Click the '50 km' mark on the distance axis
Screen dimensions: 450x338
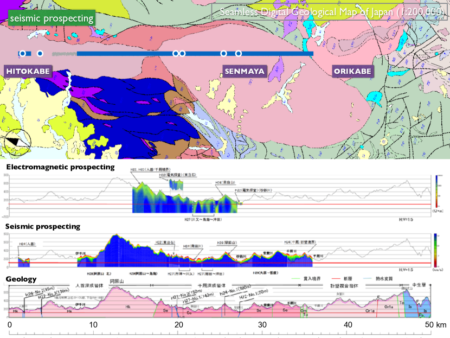[436, 325]
